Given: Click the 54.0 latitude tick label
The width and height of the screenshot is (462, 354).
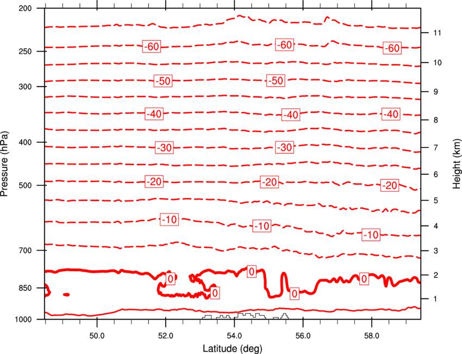Looking at the screenshot, I should tap(234, 336).
